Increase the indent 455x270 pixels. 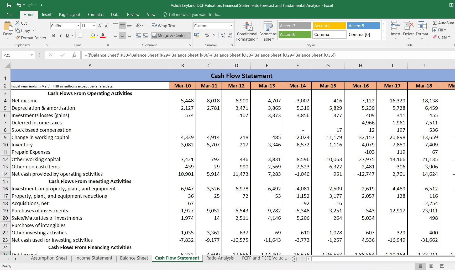tap(145, 35)
